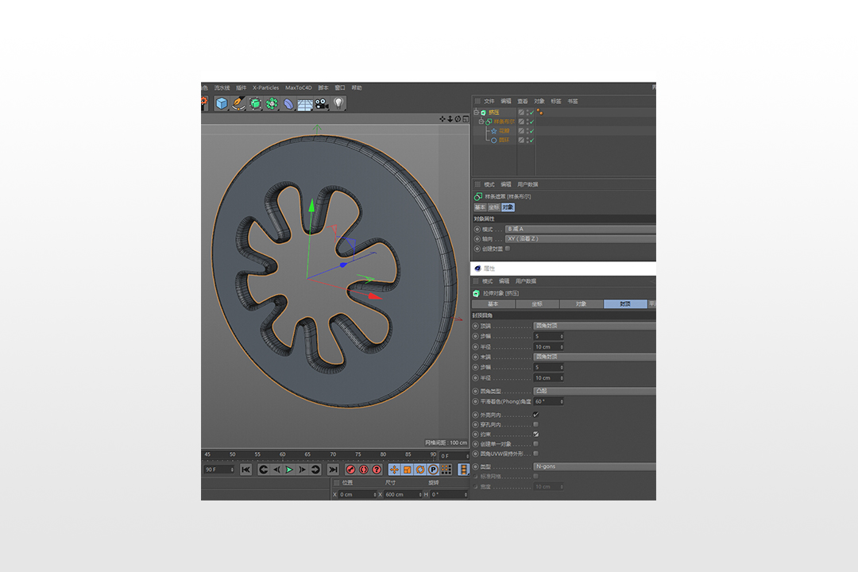Toggle Scale keying orange square icon
This screenshot has width=858, height=572.
click(407, 470)
